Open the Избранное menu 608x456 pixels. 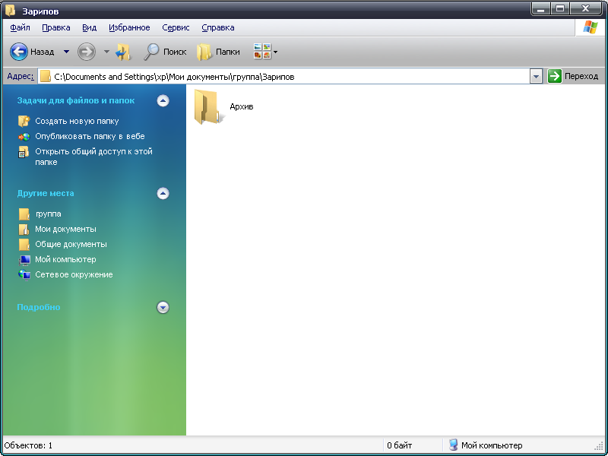(129, 27)
